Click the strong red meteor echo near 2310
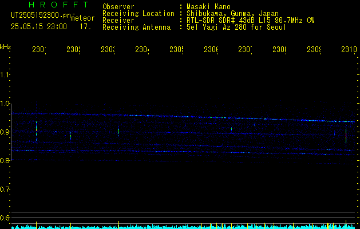The height and width of the screenshot is (229, 360). pyautogui.click(x=346, y=136)
